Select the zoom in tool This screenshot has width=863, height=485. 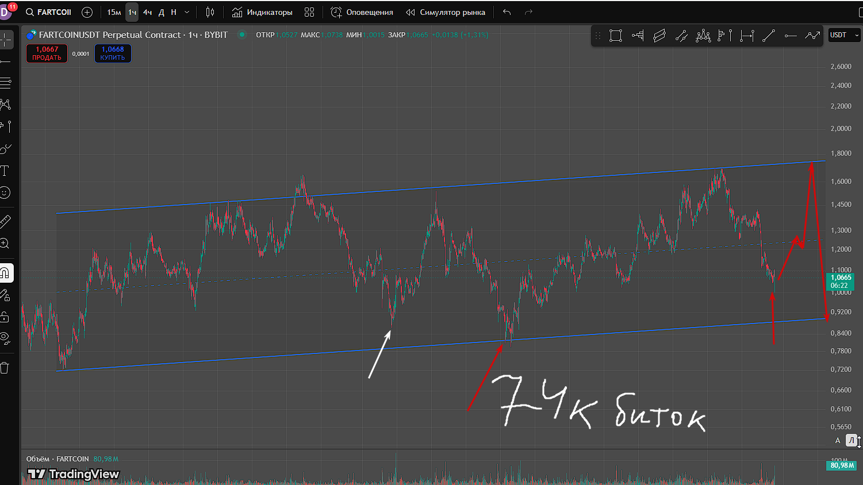point(5,244)
